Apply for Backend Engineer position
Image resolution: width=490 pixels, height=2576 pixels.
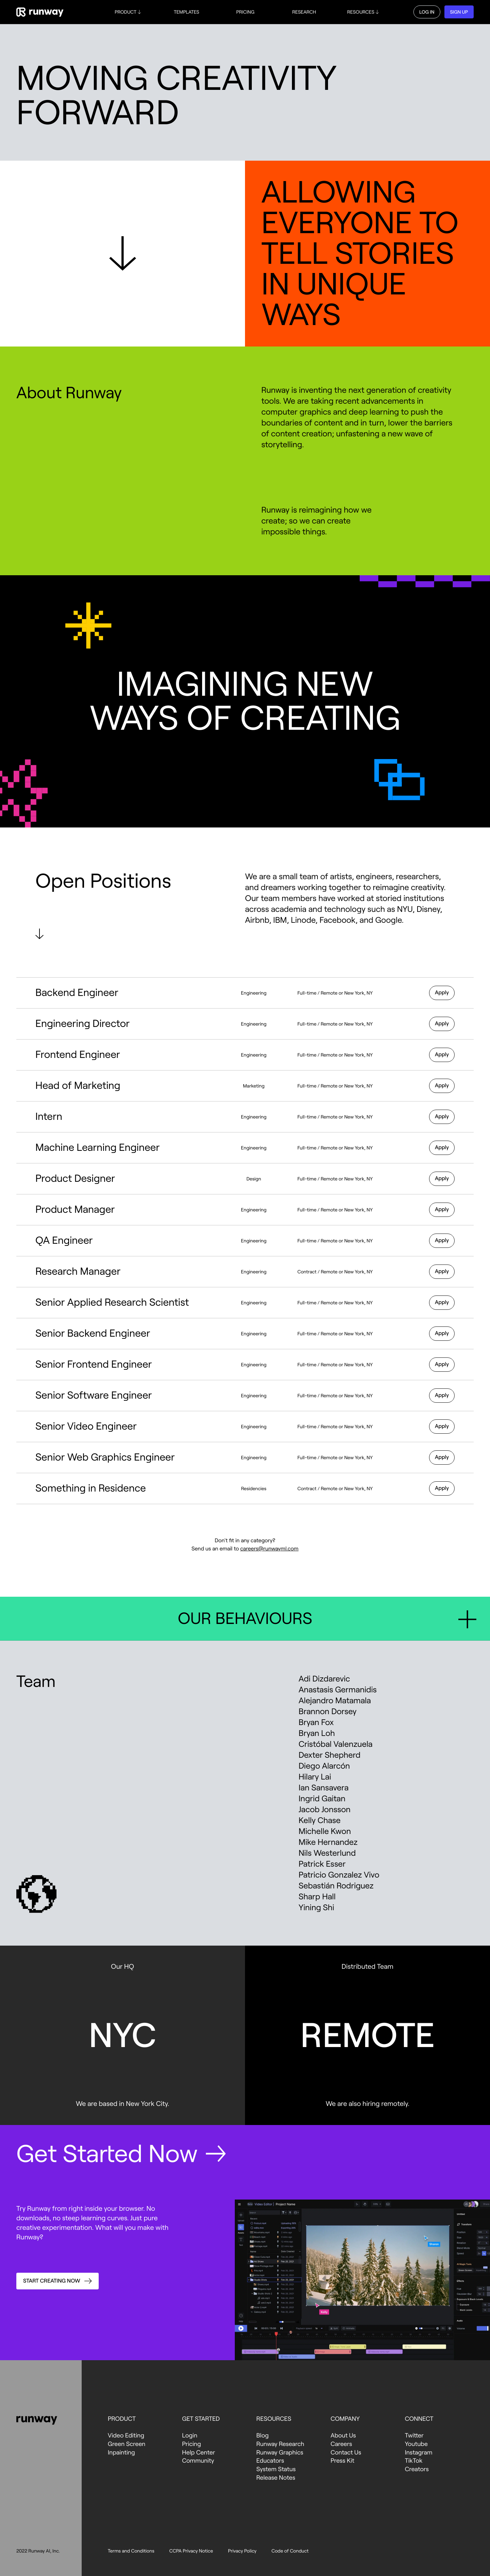[x=441, y=993]
